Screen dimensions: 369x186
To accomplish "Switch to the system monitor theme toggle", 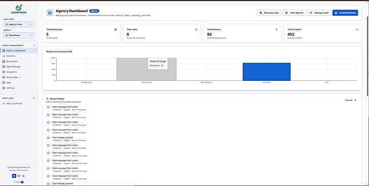I will [x=19, y=176].
